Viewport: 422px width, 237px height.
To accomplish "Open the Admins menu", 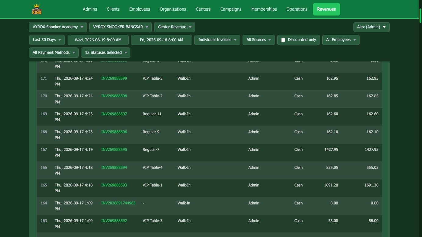I will click(90, 9).
